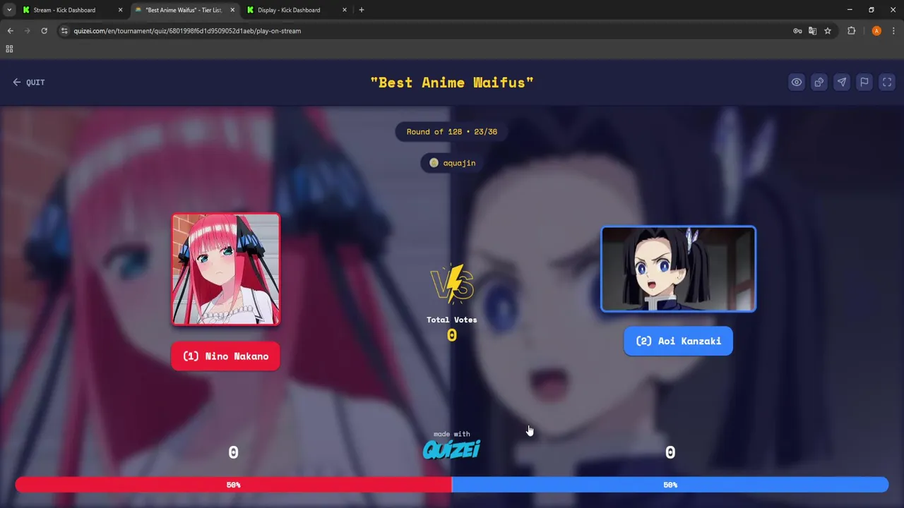Click the Total Votes counter
904x508 pixels.
pos(452,329)
